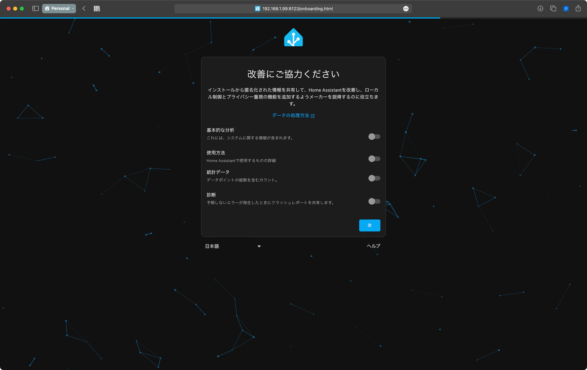Click the 統計データ label
The height and width of the screenshot is (370, 587).
[x=218, y=172]
